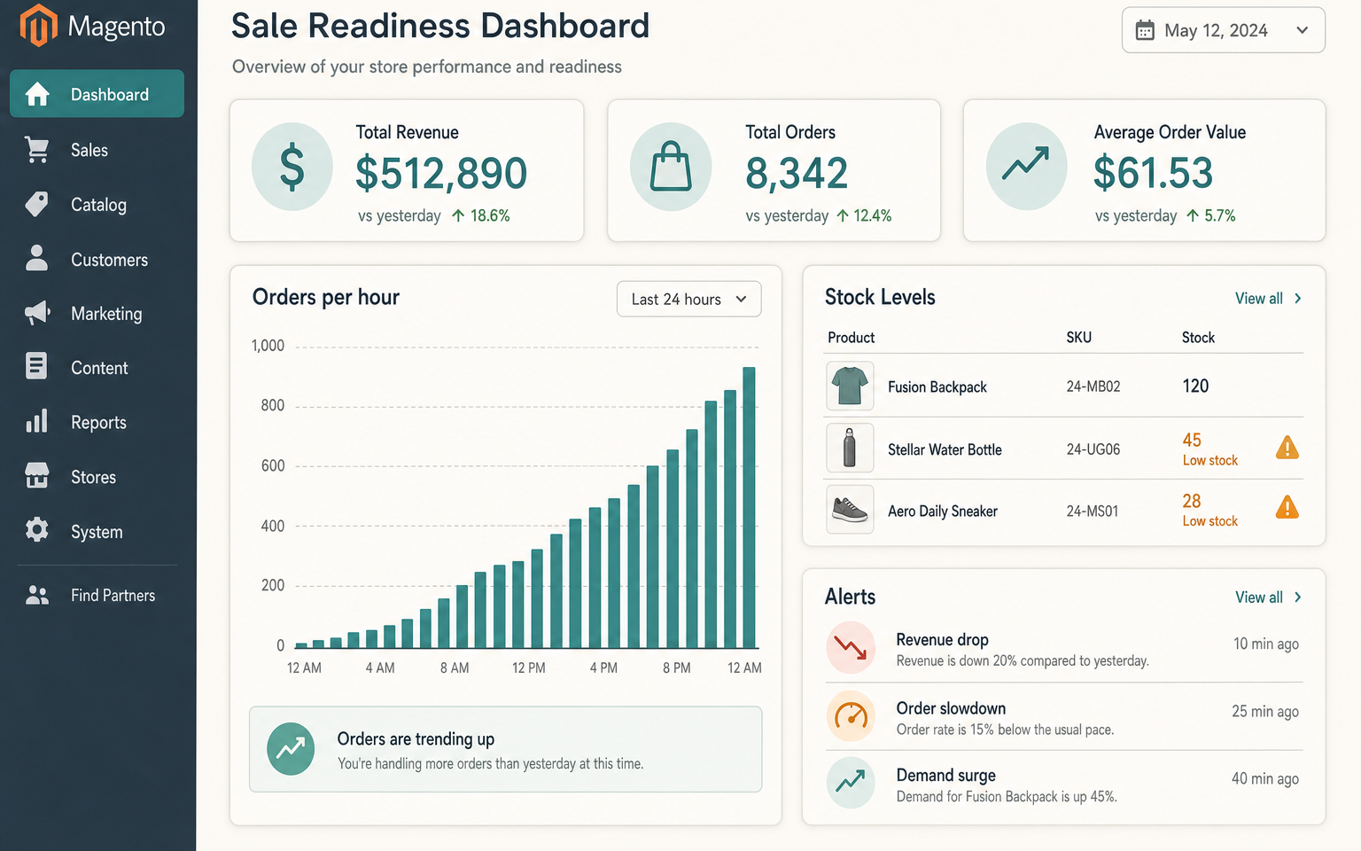The image size is (1361, 851).
Task: Click the Customers person icon
Action: 37,258
